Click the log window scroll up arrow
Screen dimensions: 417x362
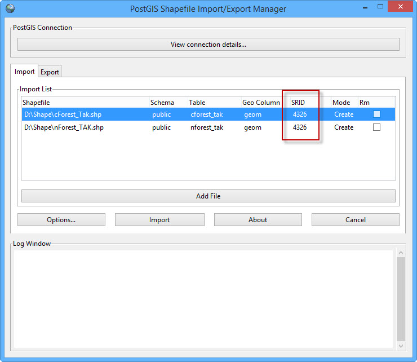tap(401, 253)
